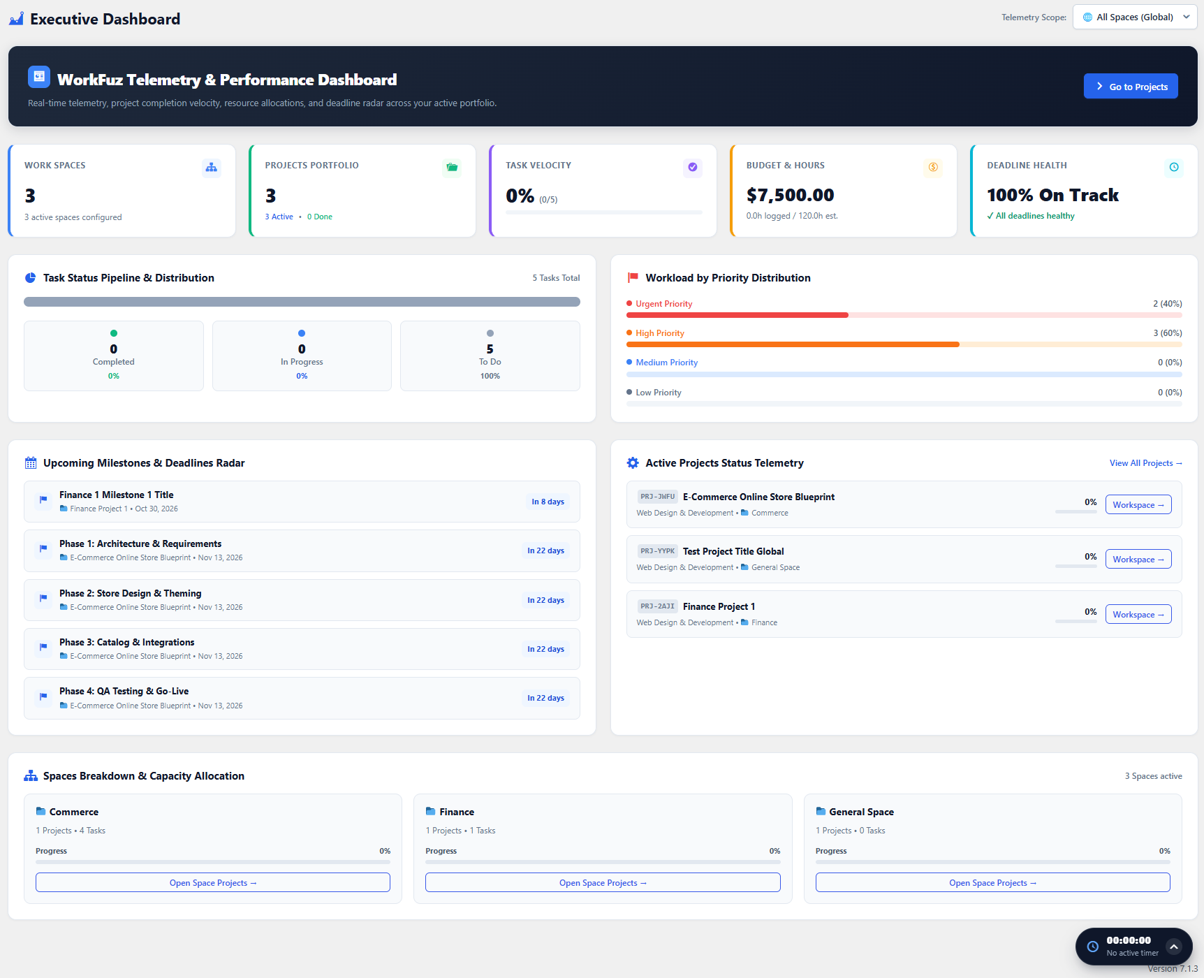Screen dimensions: 1204x978
Task: Expand the timer widget chevron
Action: point(1174,947)
